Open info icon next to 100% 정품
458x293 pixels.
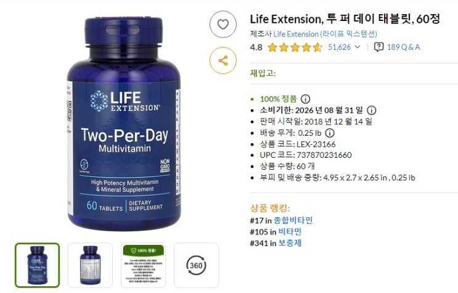click(x=306, y=99)
